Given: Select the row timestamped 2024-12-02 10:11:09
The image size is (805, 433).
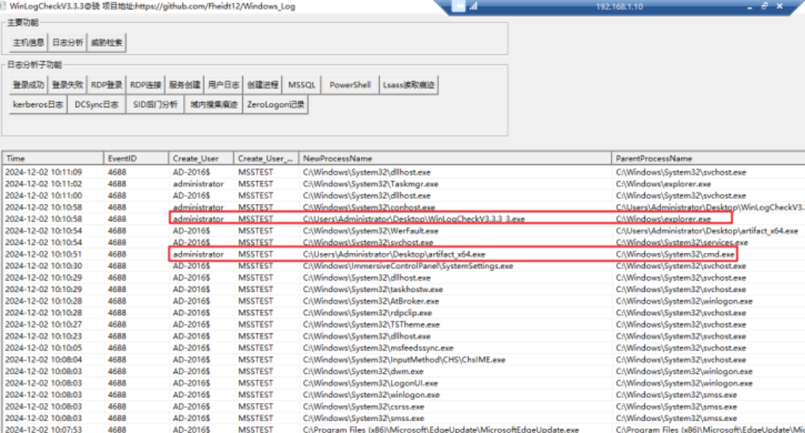Looking at the screenshot, I should click(x=404, y=172).
